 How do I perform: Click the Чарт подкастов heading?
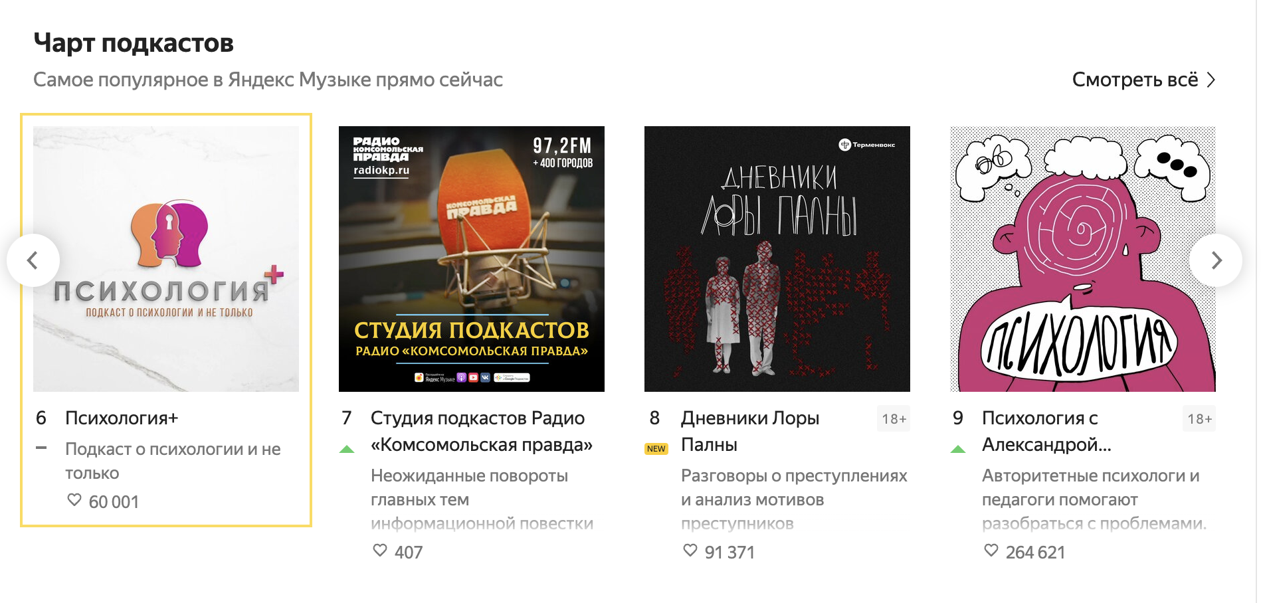pyautogui.click(x=134, y=43)
